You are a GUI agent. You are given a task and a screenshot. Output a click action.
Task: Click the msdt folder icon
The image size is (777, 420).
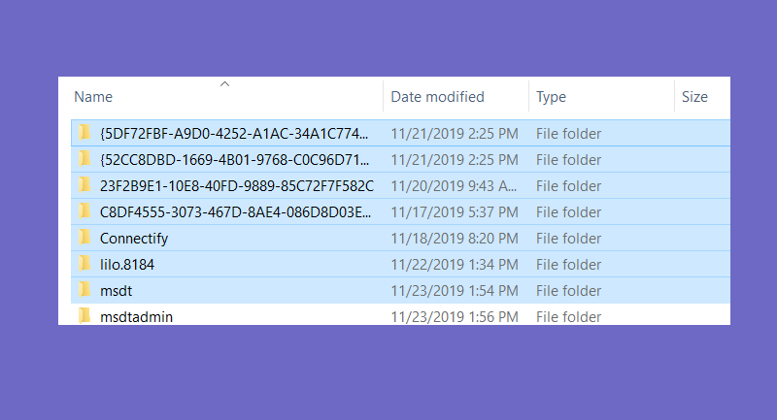point(84,290)
